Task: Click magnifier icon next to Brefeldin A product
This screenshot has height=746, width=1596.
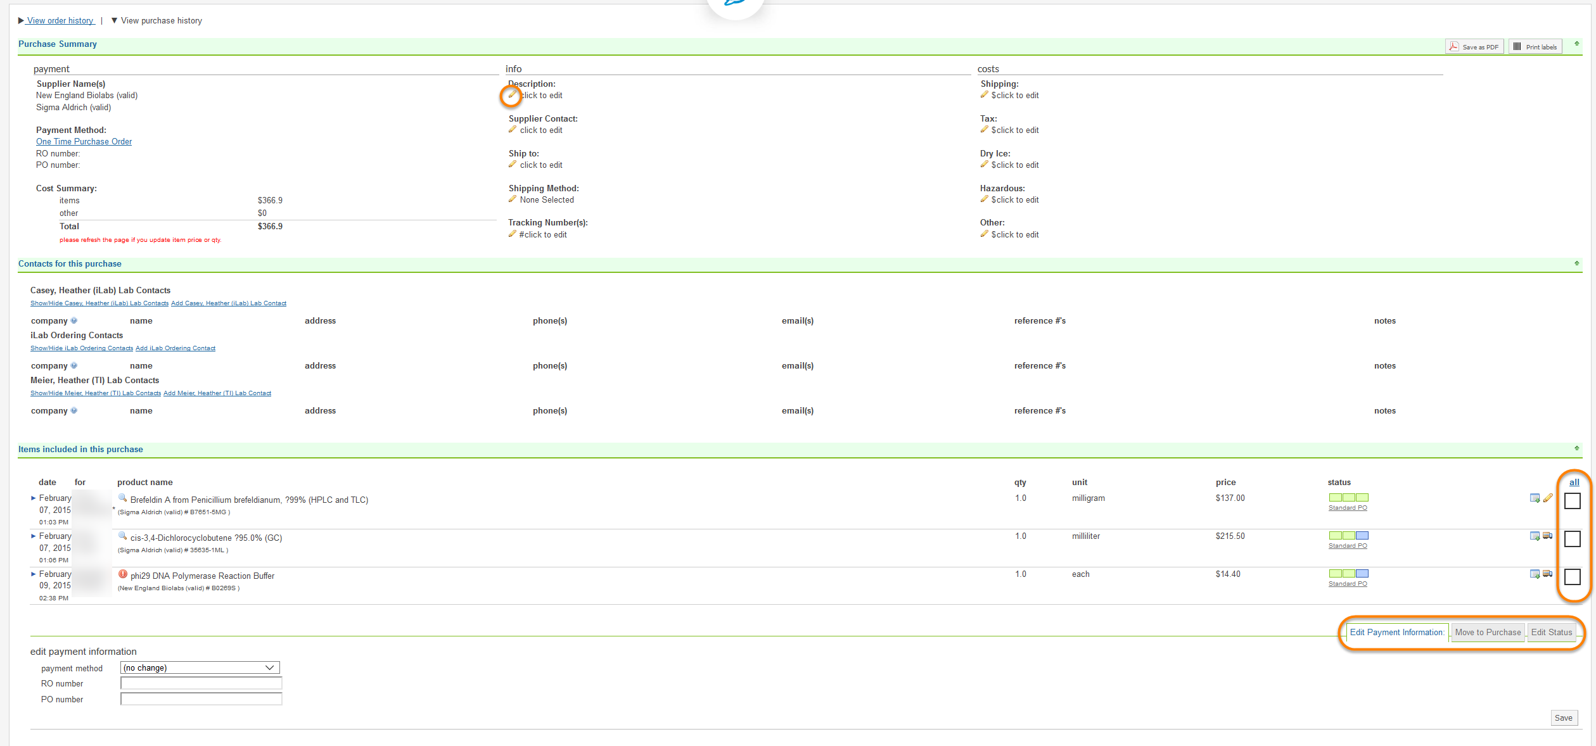Action: (123, 498)
